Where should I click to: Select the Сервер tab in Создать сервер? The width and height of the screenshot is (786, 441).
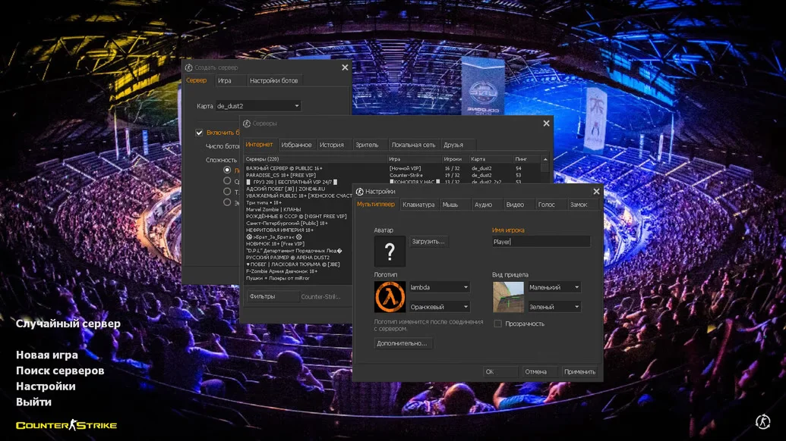tap(197, 80)
